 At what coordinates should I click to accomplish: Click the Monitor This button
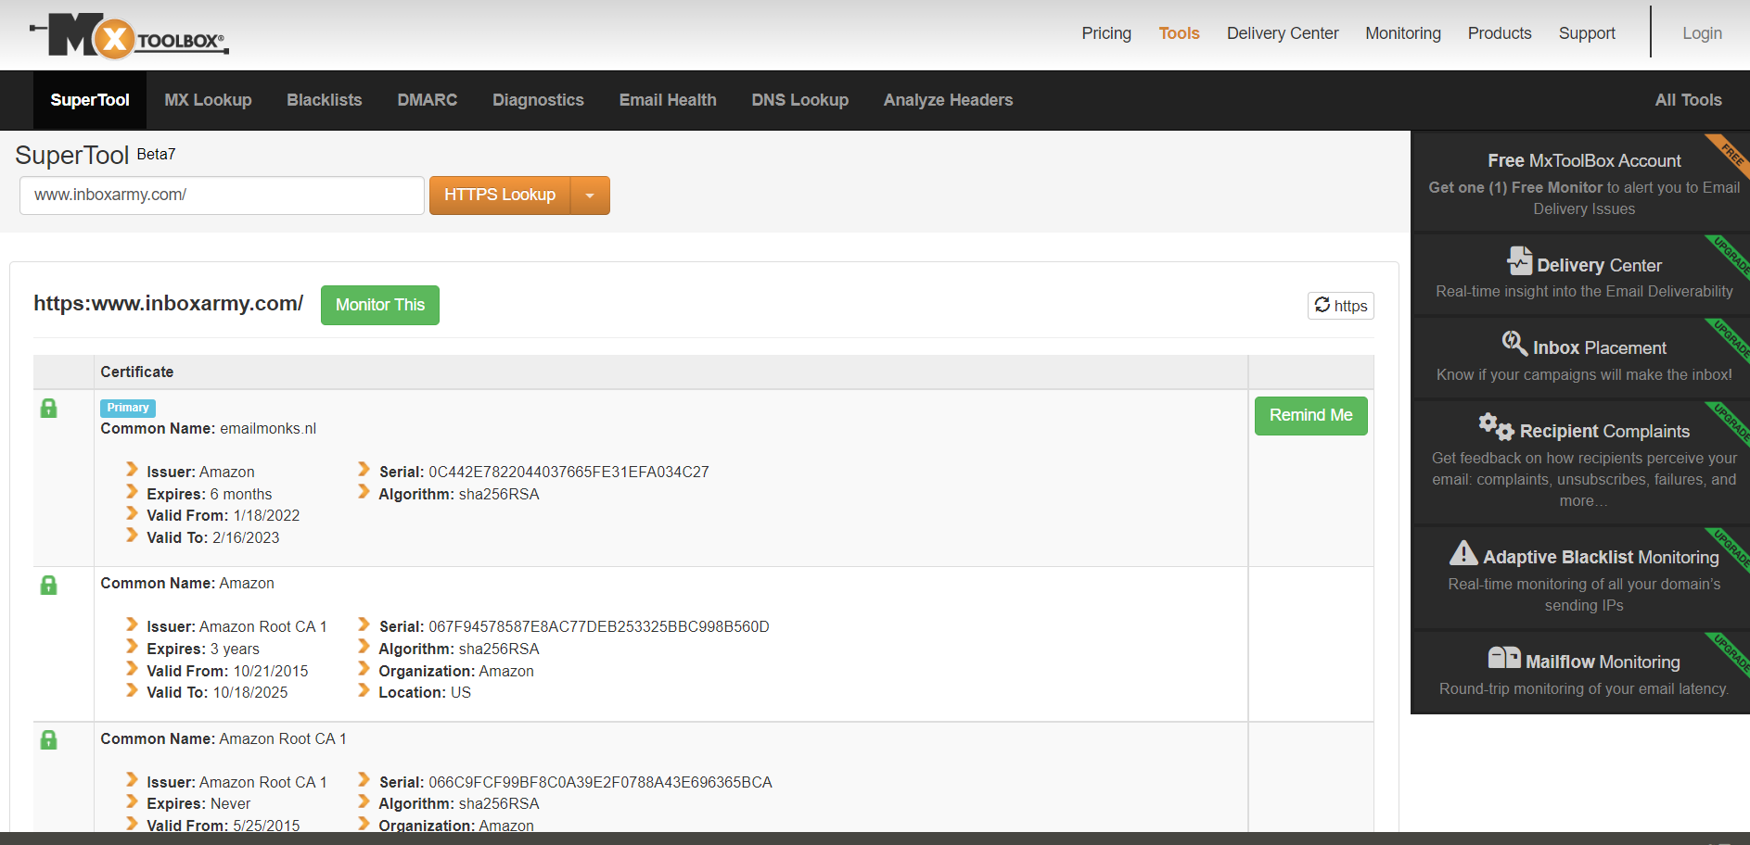[379, 305]
